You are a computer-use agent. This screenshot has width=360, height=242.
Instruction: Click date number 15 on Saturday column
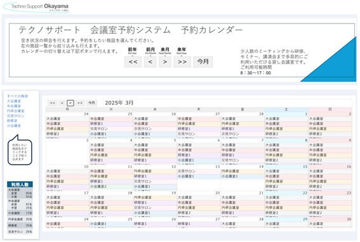pyautogui.click(x=305, y=167)
